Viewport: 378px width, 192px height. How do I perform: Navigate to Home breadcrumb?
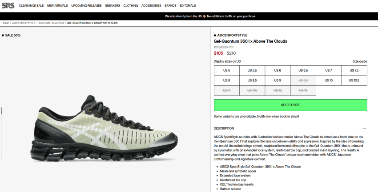pyautogui.click(x=5, y=23)
